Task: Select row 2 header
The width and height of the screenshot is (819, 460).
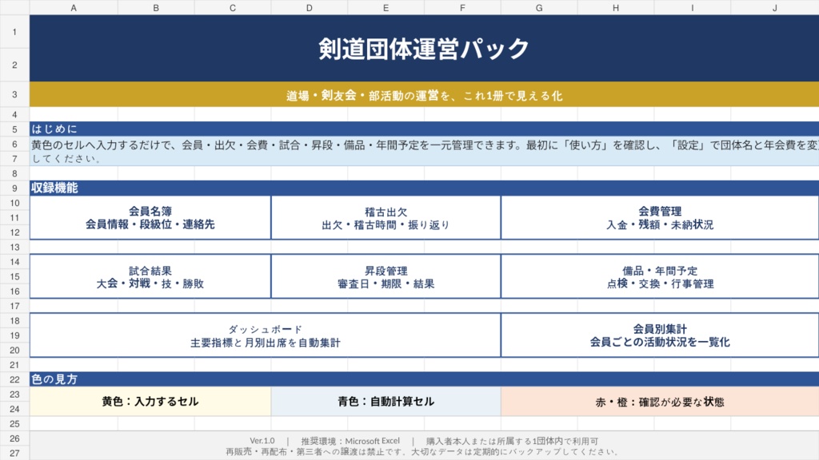Action: pyautogui.click(x=14, y=65)
